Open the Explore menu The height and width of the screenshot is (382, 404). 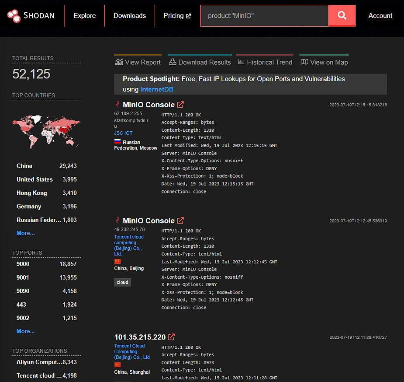coord(84,16)
